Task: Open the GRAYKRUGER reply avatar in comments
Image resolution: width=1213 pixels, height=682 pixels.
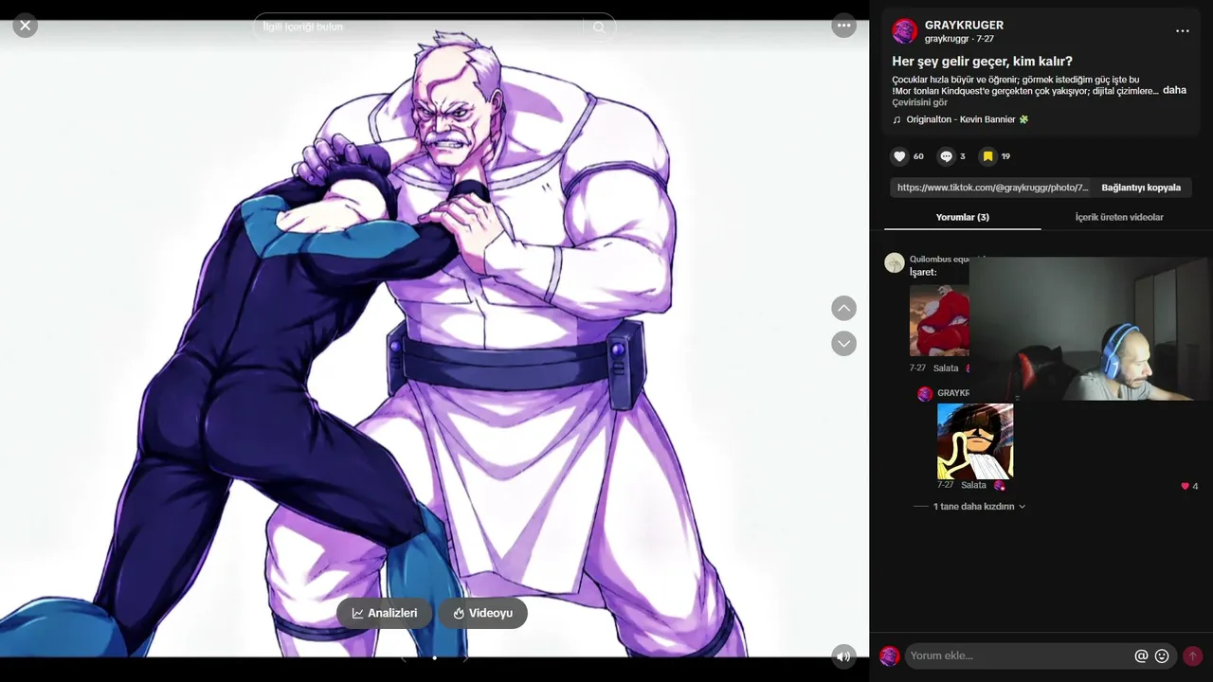Action: pyautogui.click(x=925, y=393)
